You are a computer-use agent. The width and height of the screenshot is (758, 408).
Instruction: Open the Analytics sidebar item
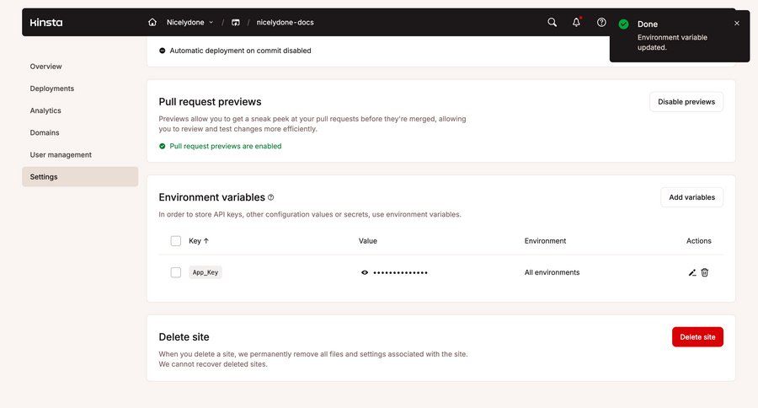45,110
